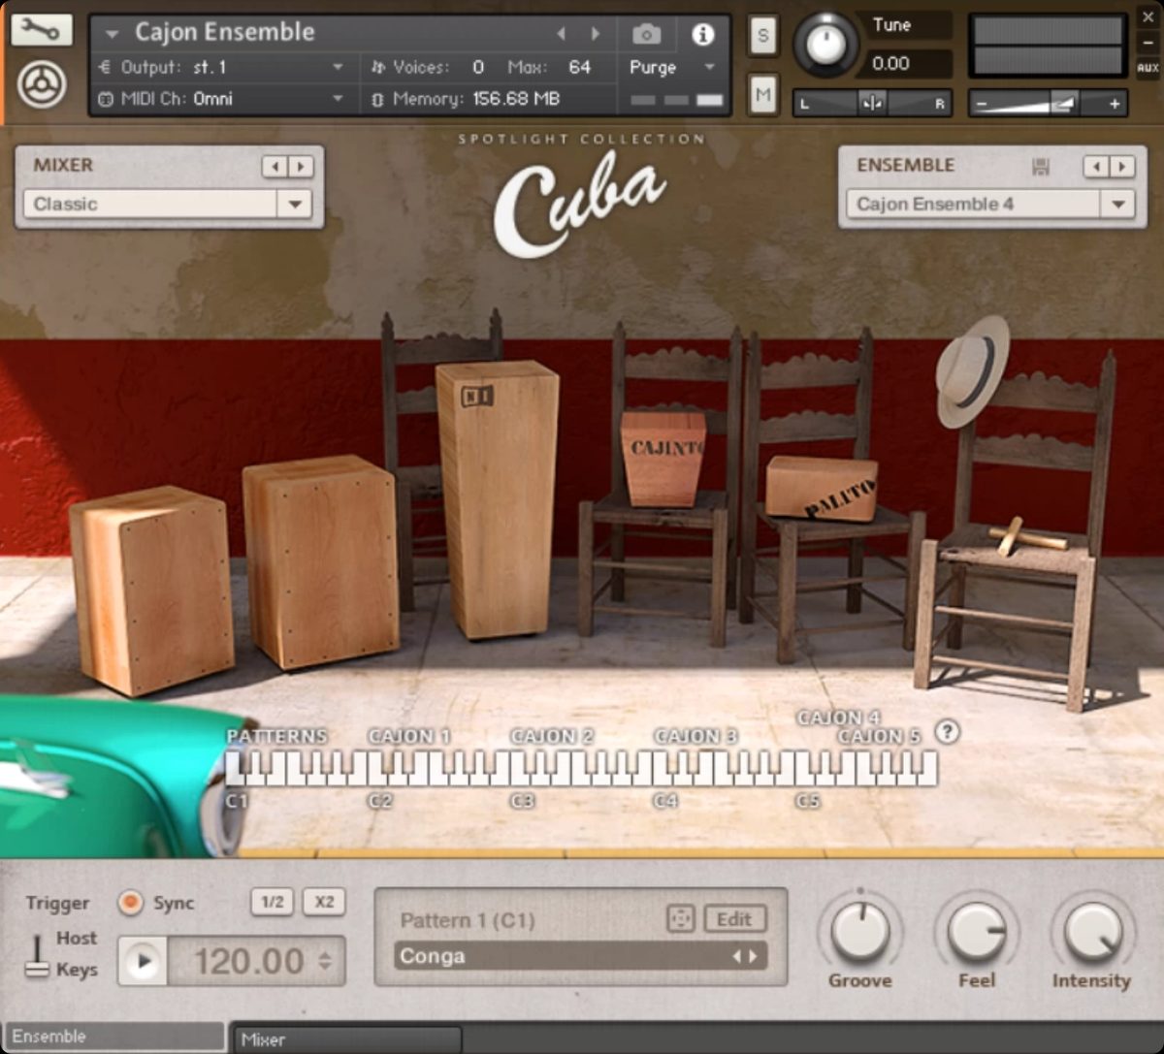Screen dimensions: 1164x1054
Task: Click the round instrument logo icon
Action: (43, 84)
